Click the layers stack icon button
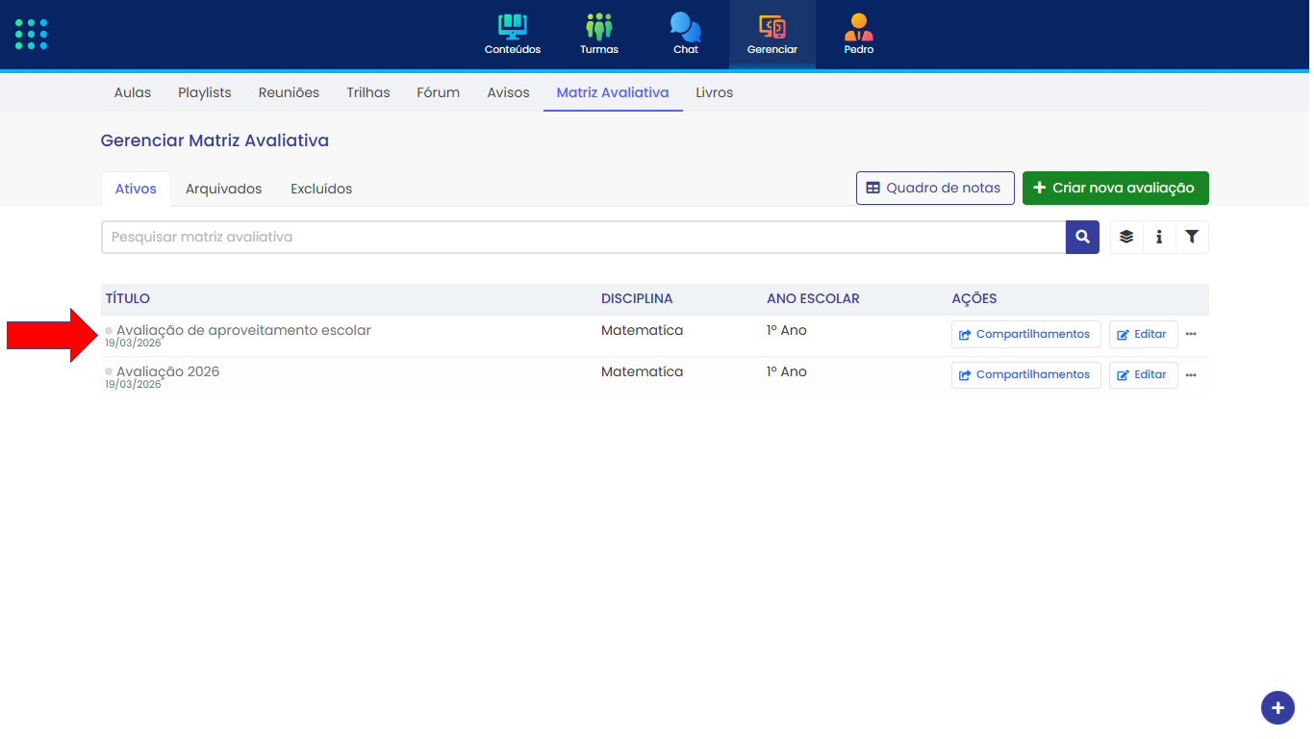 click(x=1126, y=237)
